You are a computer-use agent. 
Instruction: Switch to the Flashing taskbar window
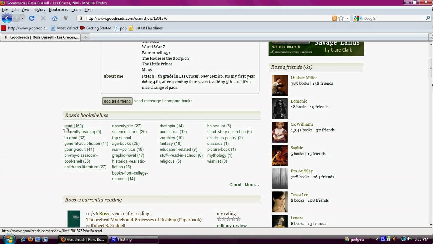point(134,239)
